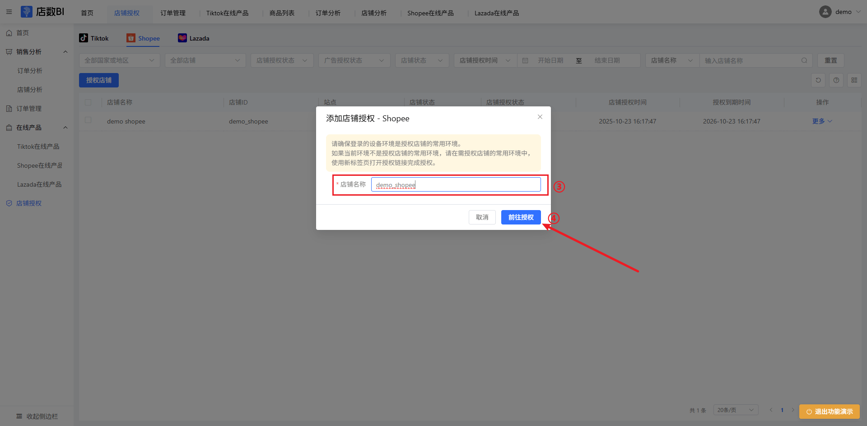
Task: Switch to the Tiktok platform tab
Action: point(94,38)
